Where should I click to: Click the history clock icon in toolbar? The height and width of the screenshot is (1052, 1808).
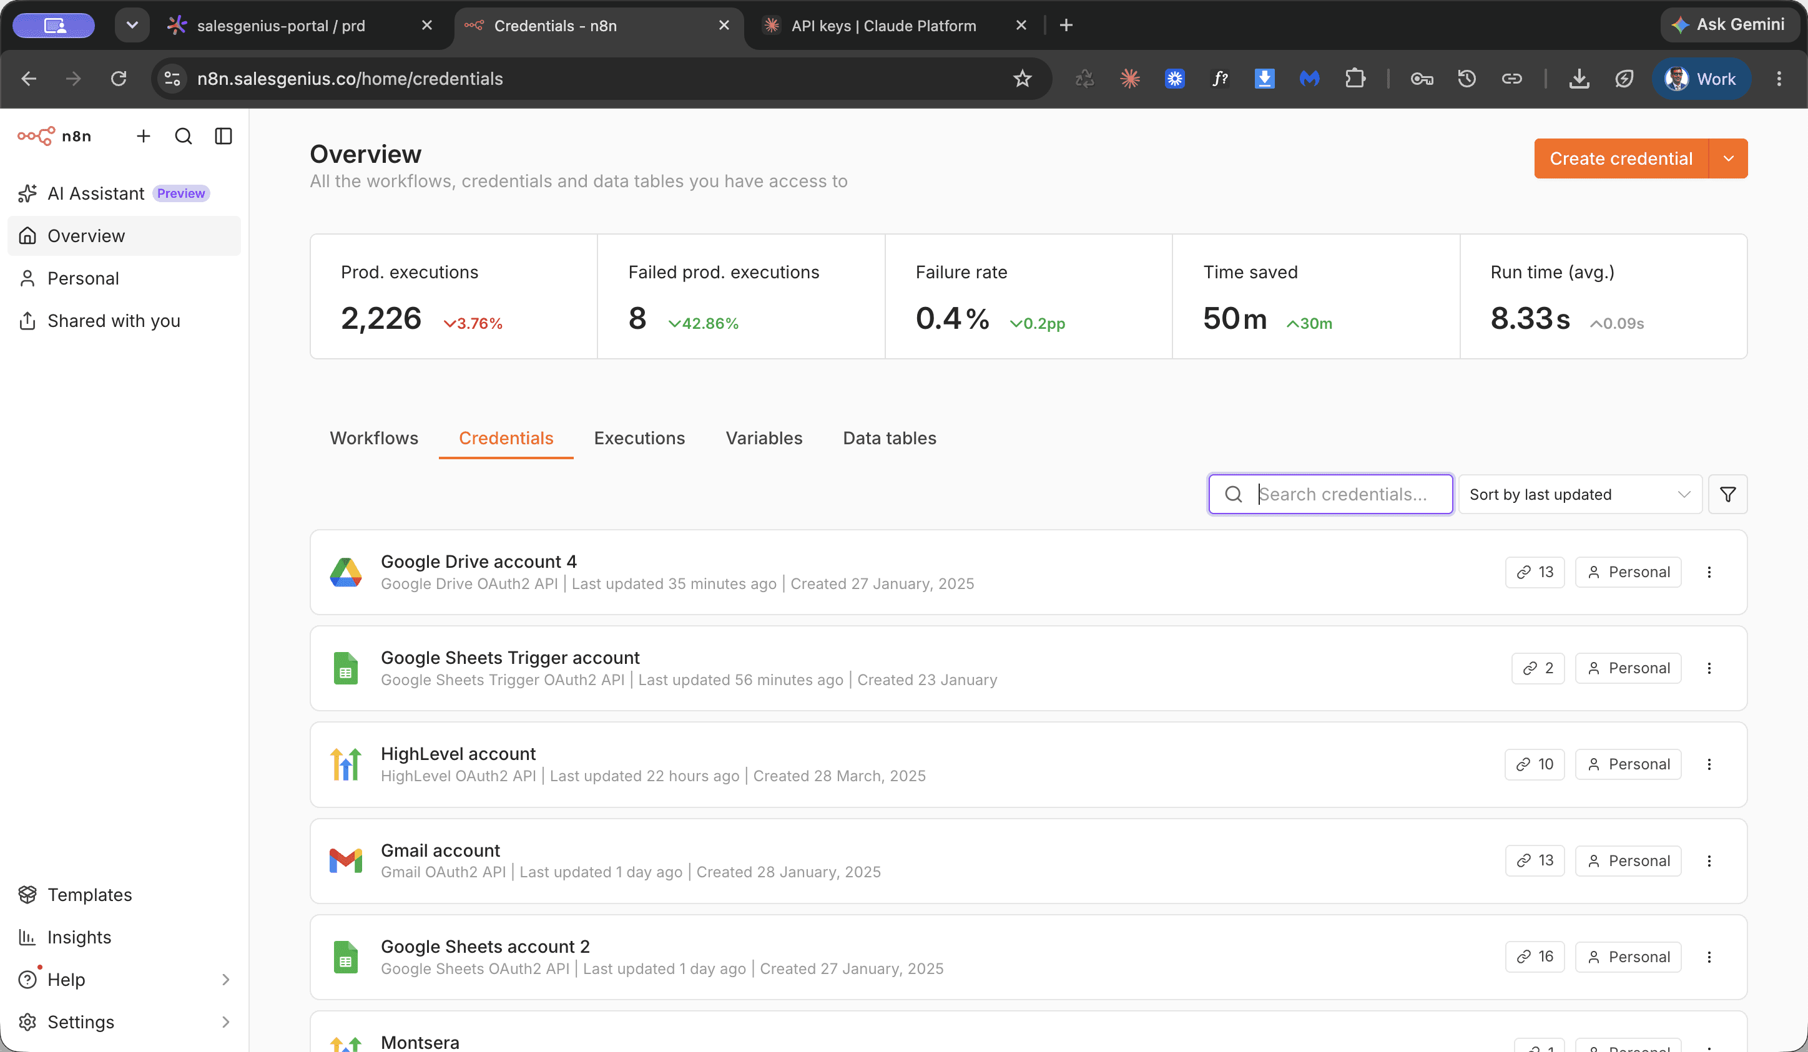(1467, 79)
